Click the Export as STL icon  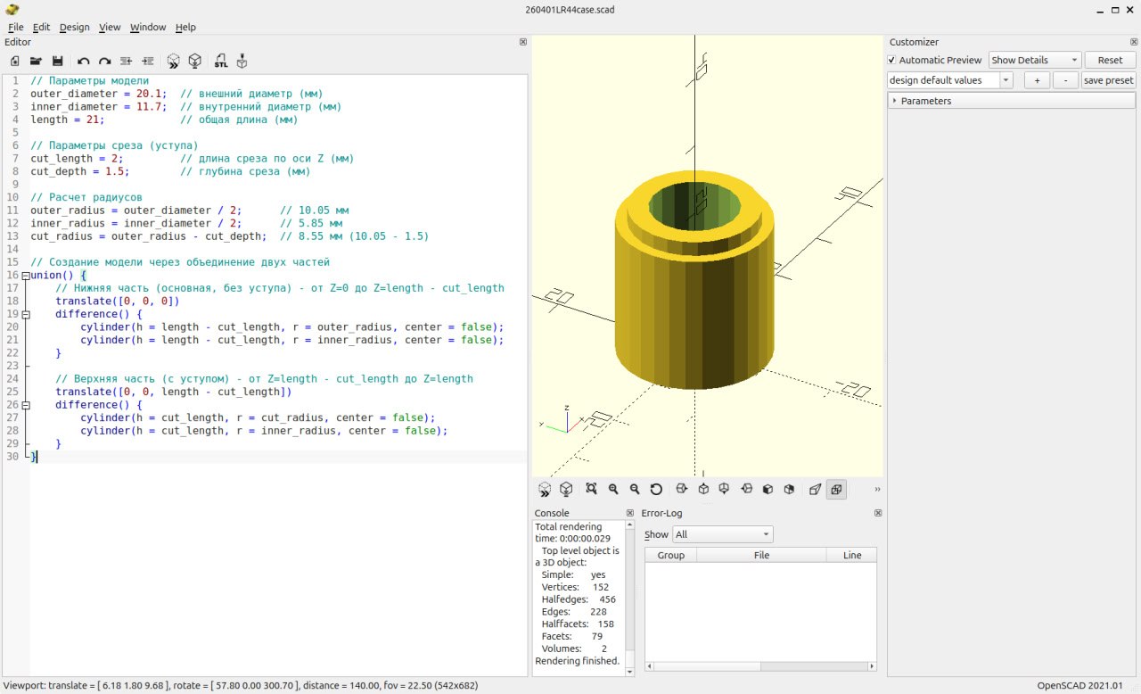(x=220, y=62)
